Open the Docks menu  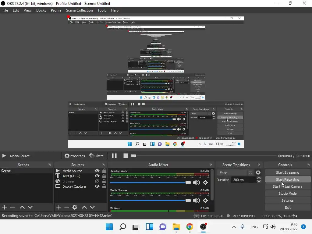[x=41, y=10]
